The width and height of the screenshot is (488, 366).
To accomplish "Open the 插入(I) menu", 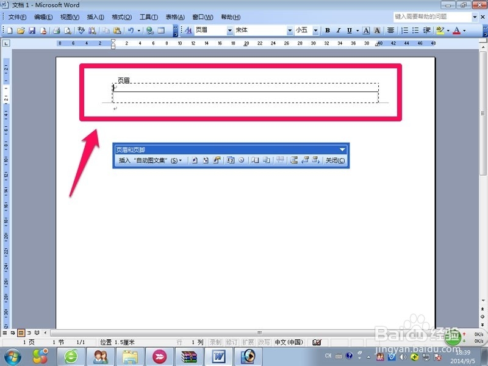I will coord(95,17).
